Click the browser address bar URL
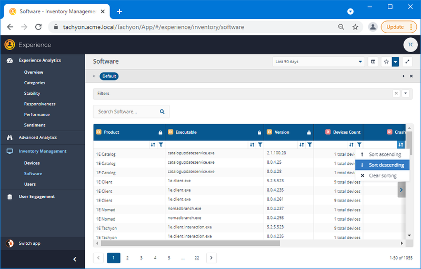This screenshot has width=421, height=269. [x=153, y=27]
